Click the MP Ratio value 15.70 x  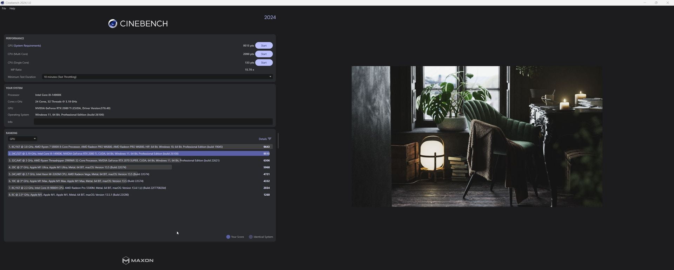coord(249,70)
